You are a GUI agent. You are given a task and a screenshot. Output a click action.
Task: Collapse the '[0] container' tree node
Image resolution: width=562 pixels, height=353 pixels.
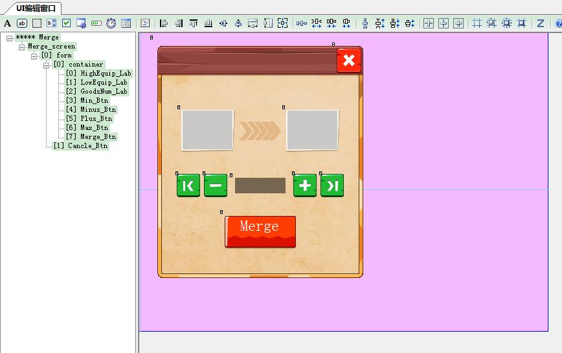pyautogui.click(x=46, y=65)
